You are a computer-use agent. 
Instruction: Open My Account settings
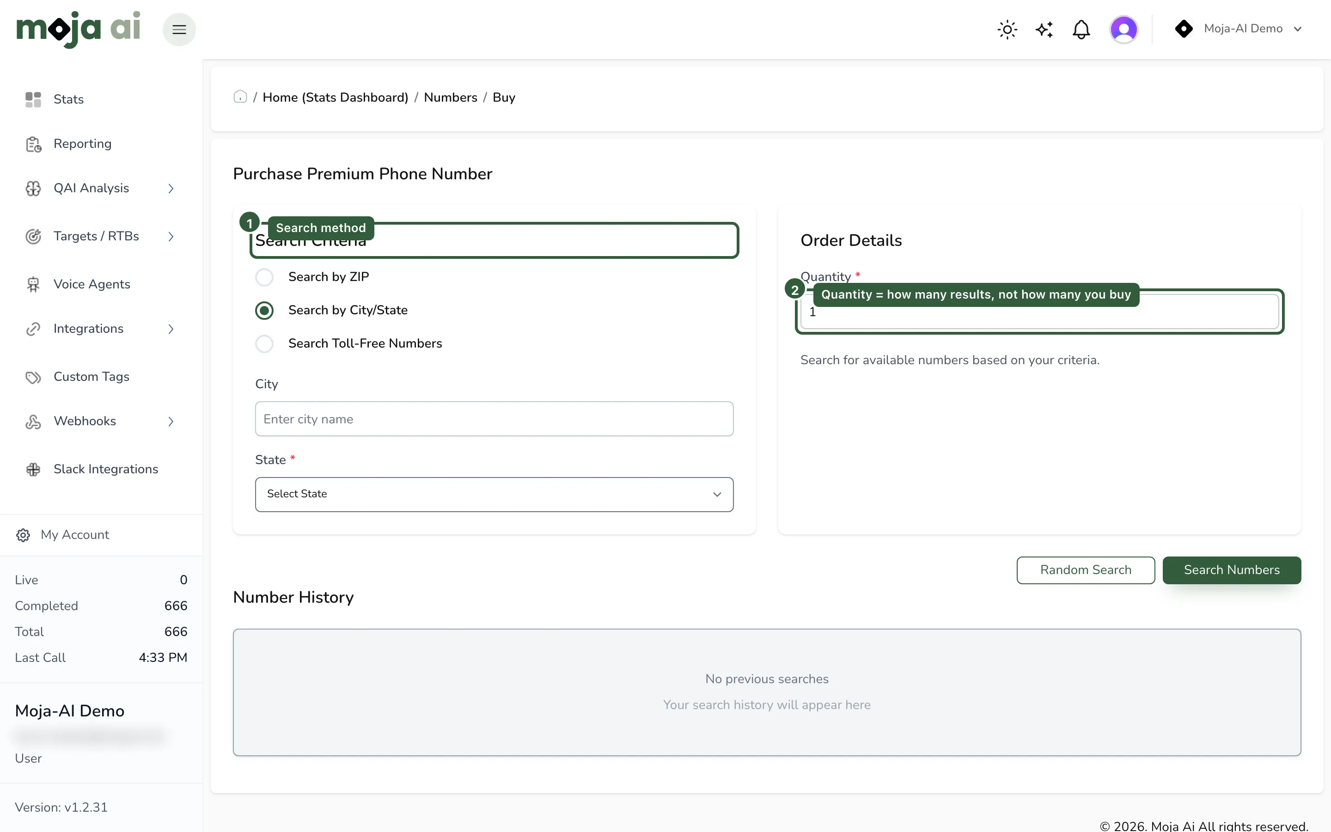75,535
